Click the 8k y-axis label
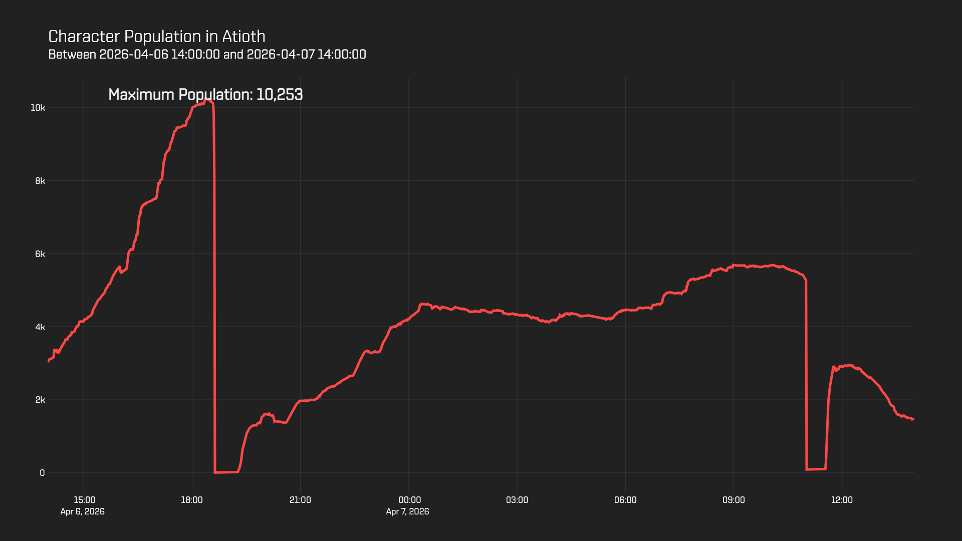This screenshot has height=541, width=962. 40,181
